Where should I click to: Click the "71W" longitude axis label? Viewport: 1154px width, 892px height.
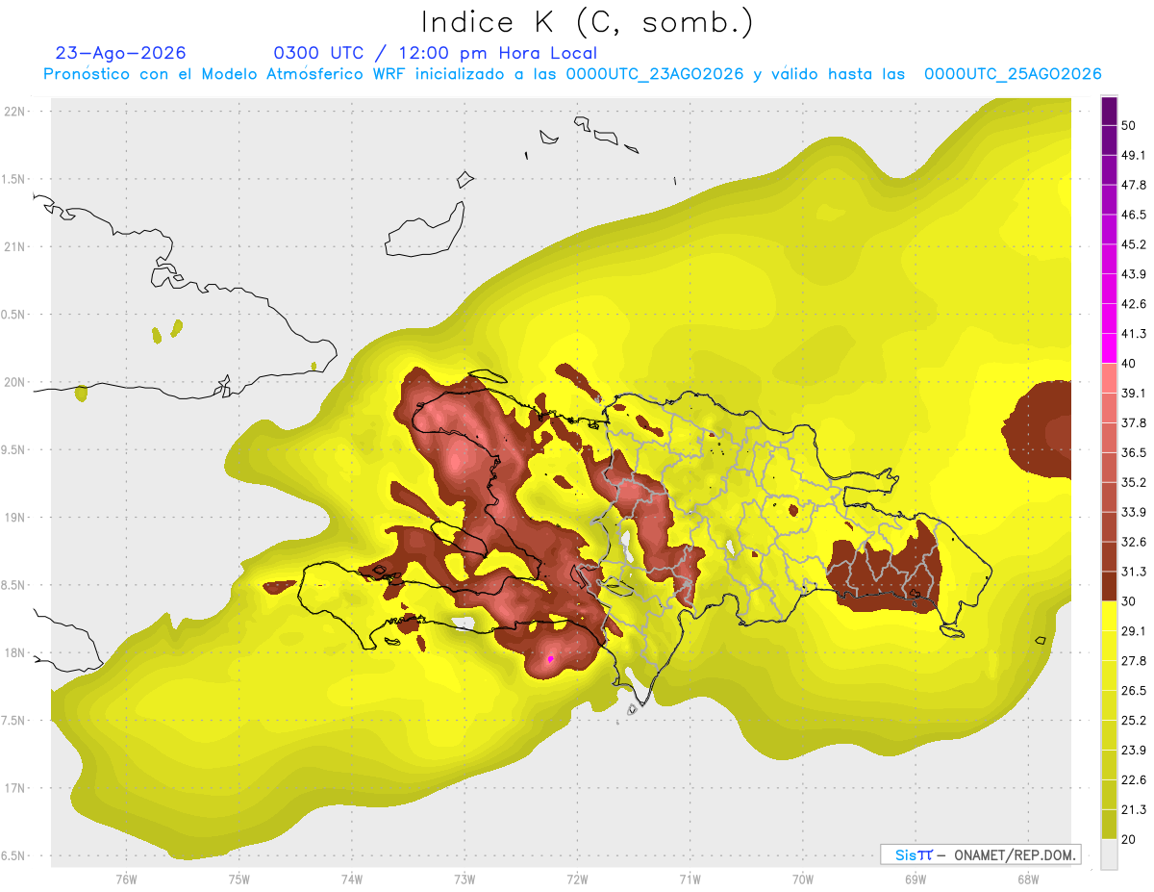(690, 879)
